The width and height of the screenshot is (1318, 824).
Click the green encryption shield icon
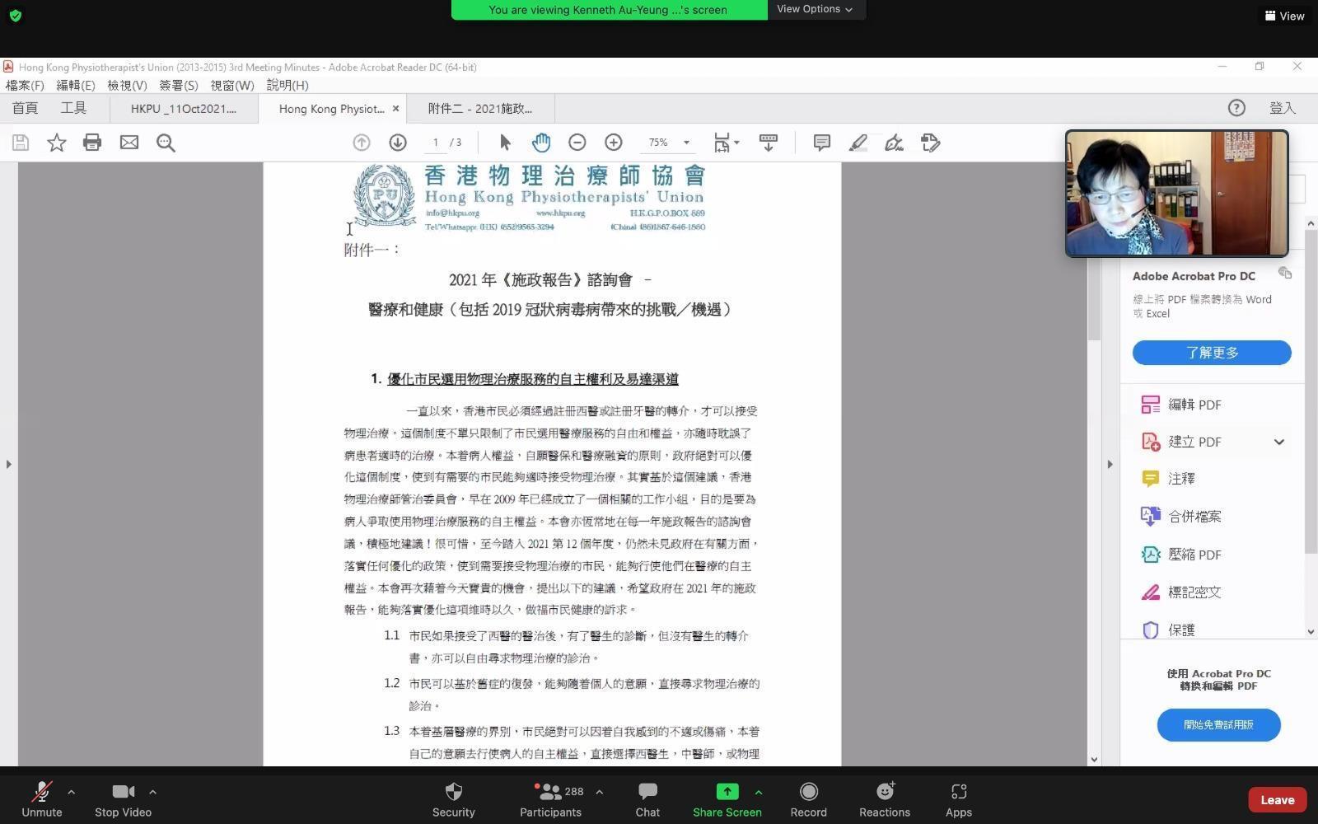coord(15,16)
